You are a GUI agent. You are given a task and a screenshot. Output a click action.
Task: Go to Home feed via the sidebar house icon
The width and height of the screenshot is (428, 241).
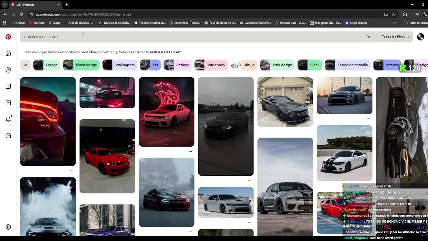point(8,53)
